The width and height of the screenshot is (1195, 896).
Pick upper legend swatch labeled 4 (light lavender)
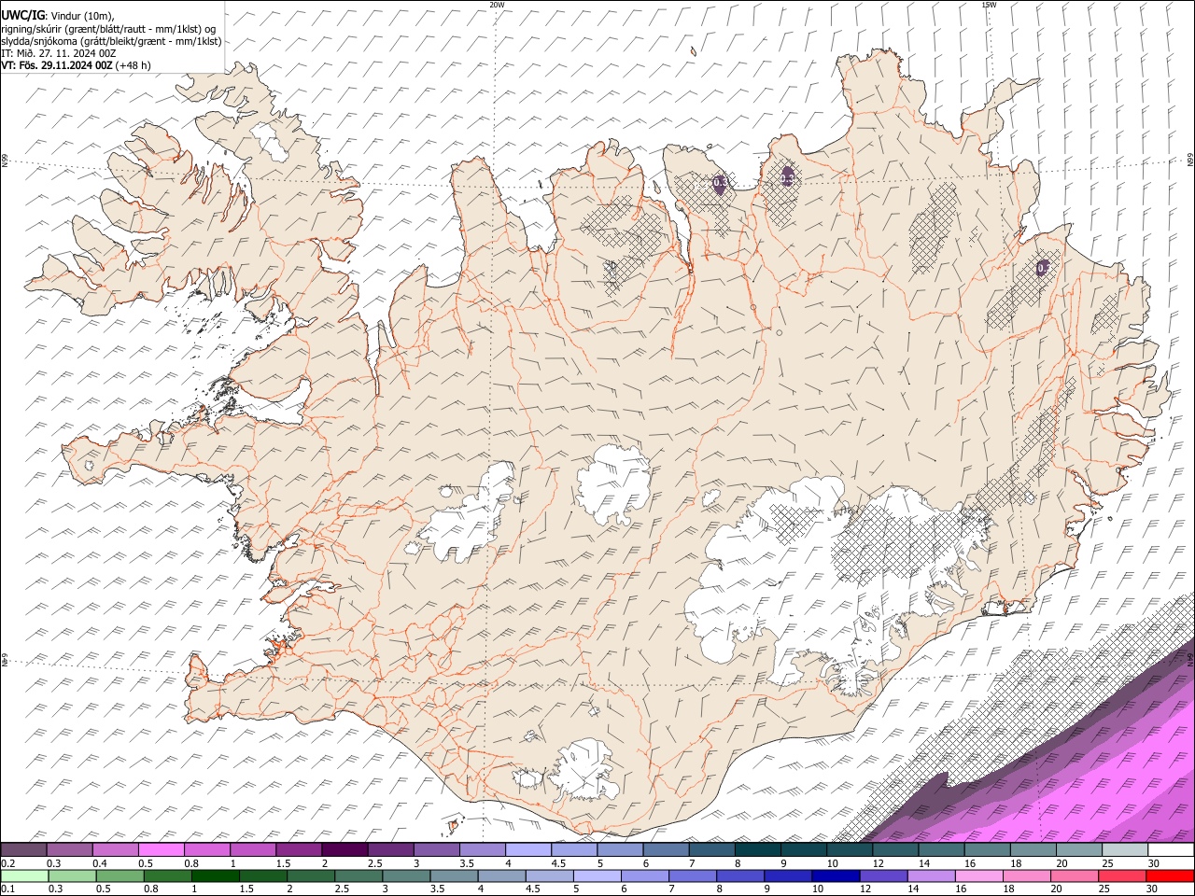tap(528, 850)
